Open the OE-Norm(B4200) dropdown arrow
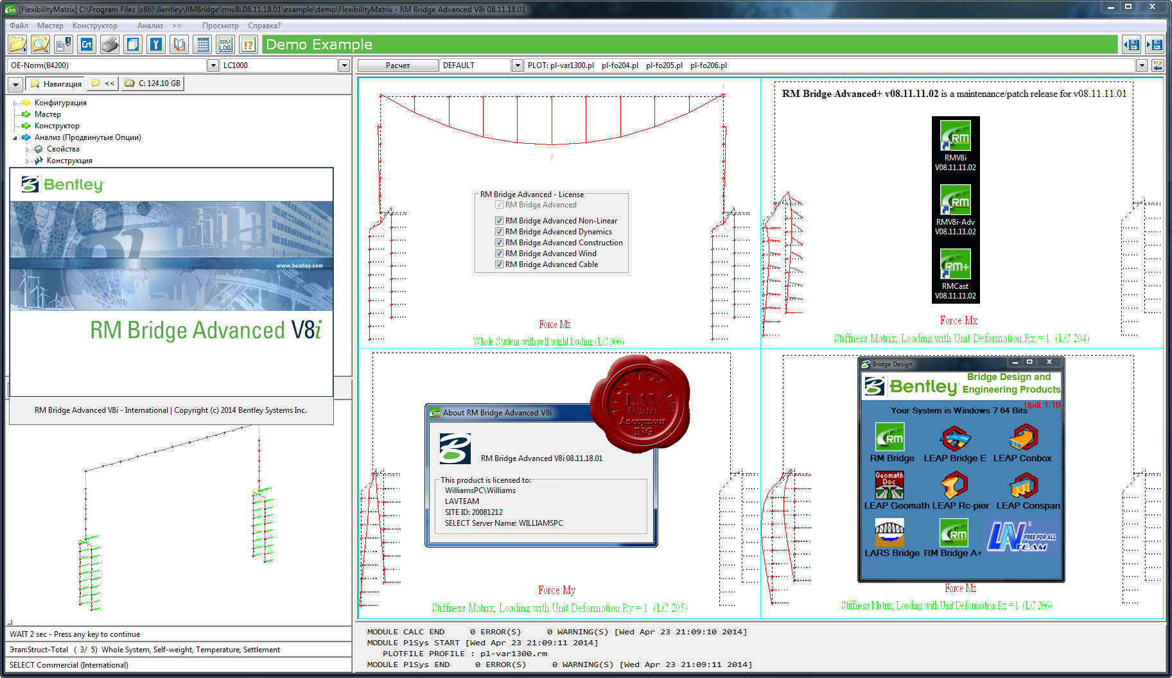Image resolution: width=1172 pixels, height=678 pixels. coord(213,65)
